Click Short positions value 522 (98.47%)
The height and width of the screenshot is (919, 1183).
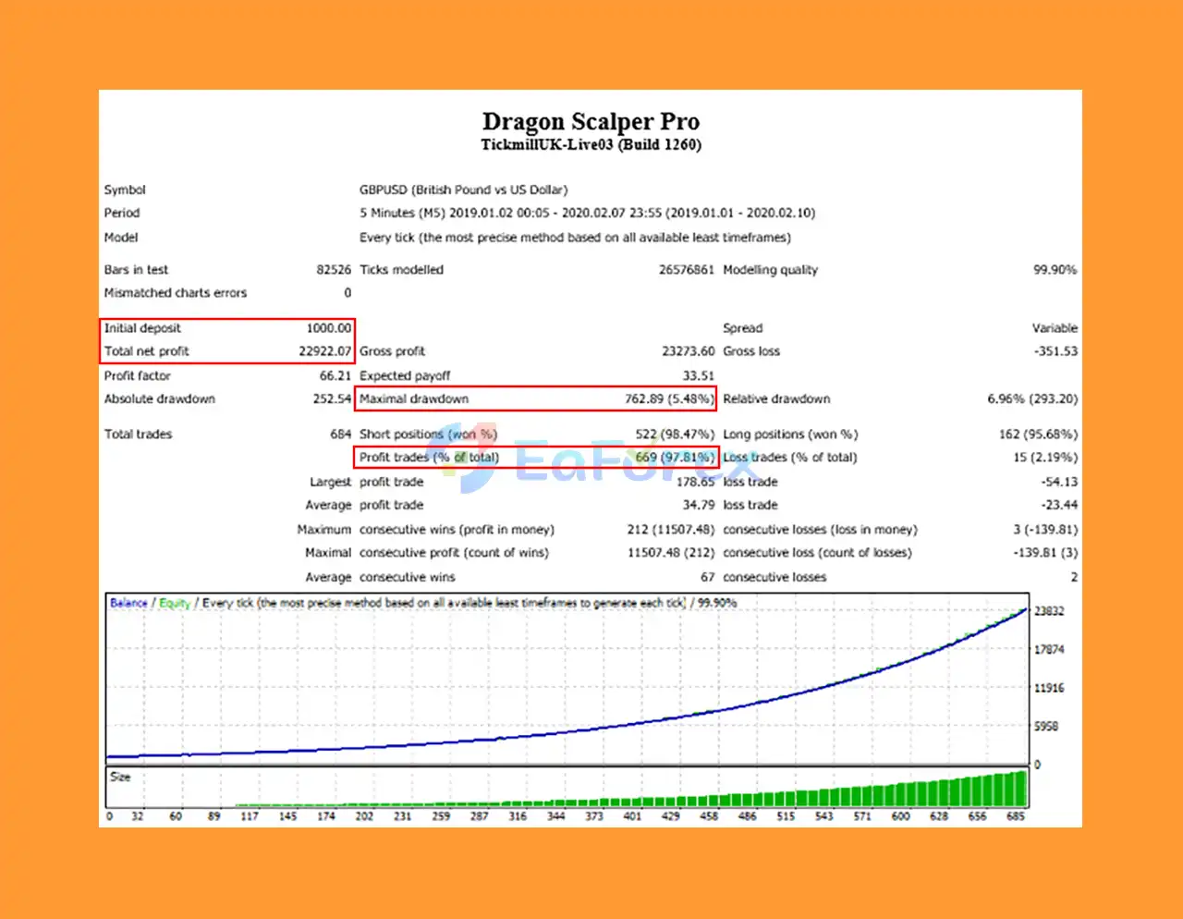[675, 435]
